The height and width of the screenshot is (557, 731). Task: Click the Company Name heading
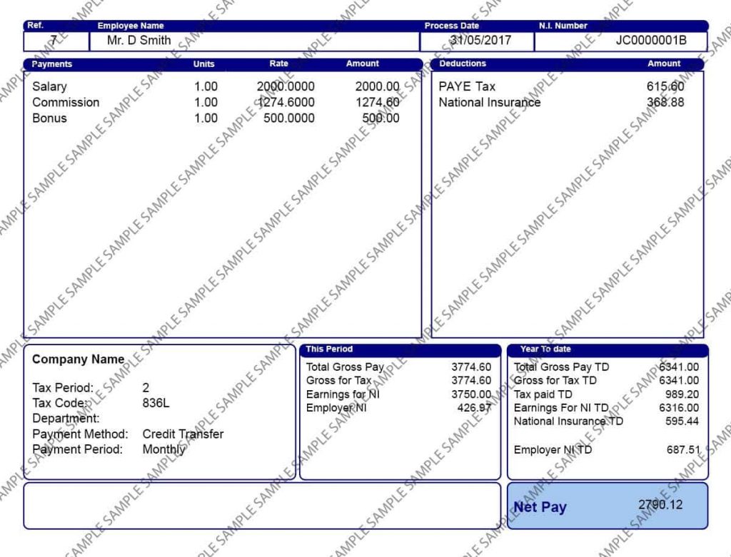pos(79,359)
